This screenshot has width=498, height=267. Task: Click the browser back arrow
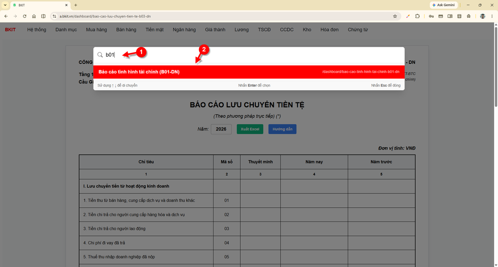6,16
